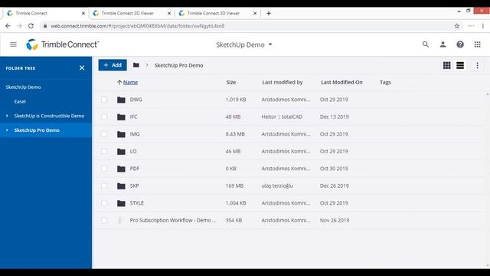Open the STYLE folder name
This screenshot has width=490, height=276.
137,203
